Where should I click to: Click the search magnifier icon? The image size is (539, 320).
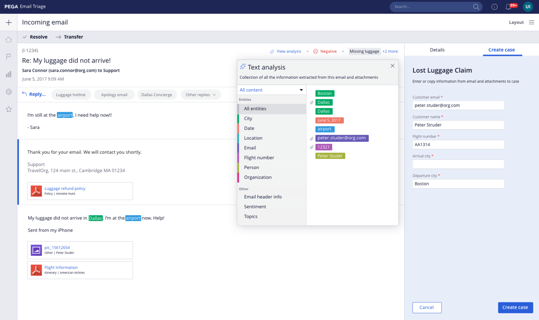(476, 7)
